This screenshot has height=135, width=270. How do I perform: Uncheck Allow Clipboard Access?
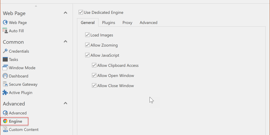coord(94,65)
